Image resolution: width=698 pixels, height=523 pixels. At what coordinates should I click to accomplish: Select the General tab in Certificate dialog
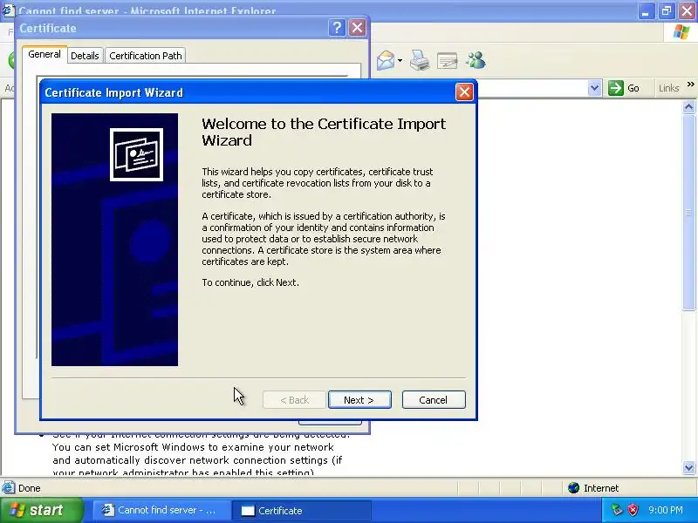pos(44,54)
